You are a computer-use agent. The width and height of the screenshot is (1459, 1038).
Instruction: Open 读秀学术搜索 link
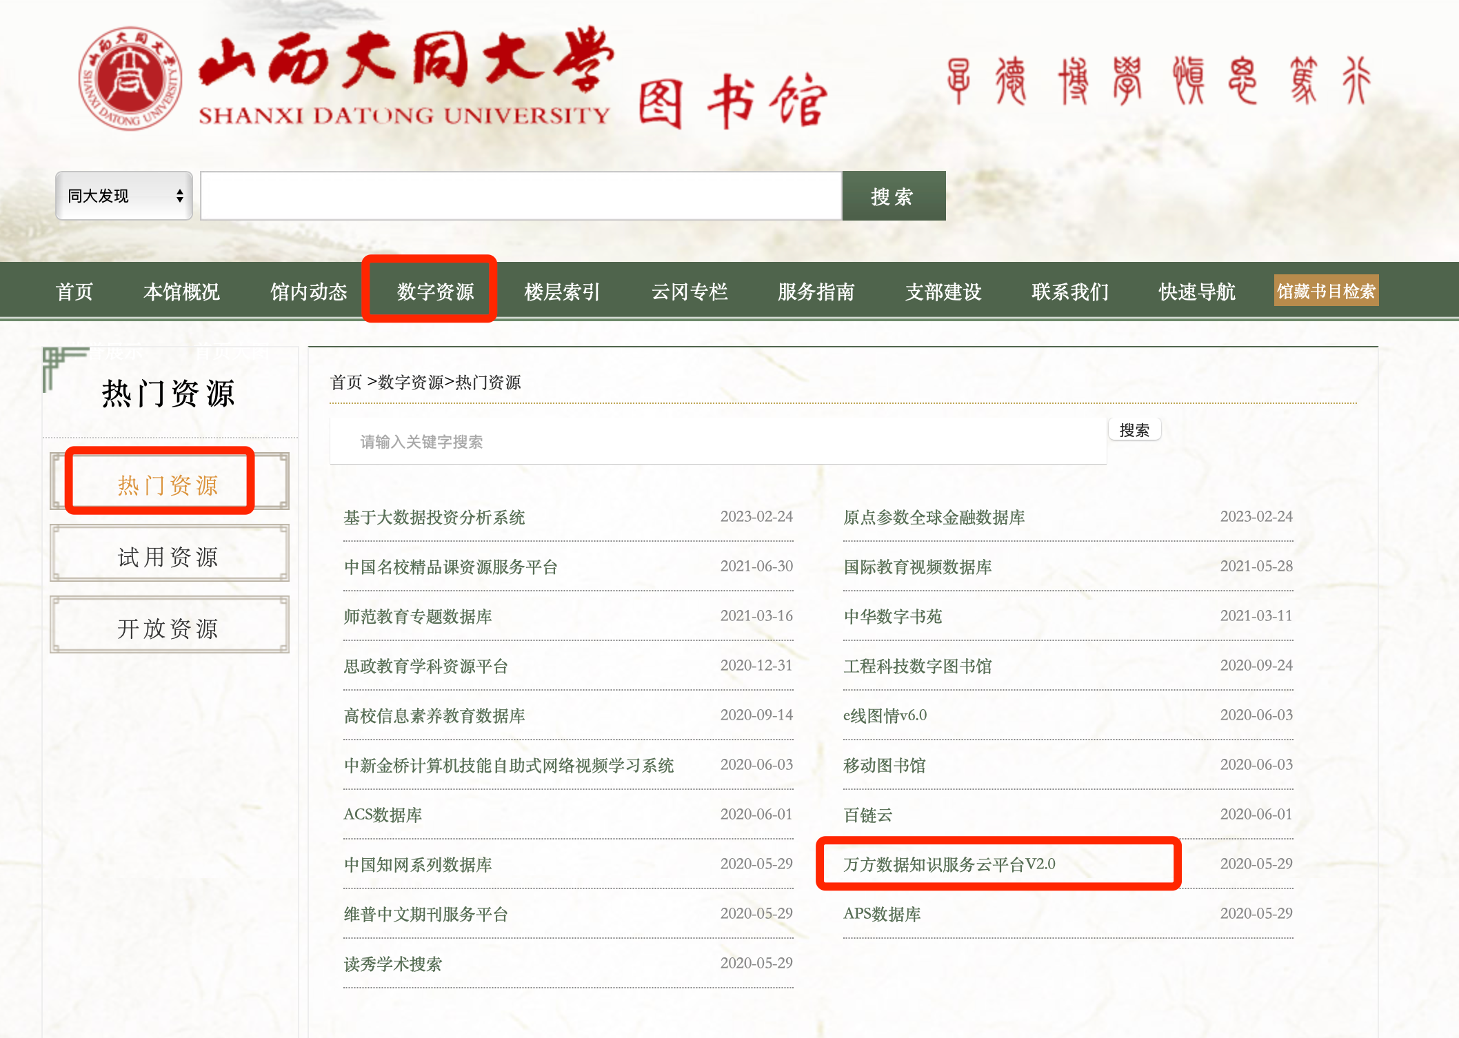pyautogui.click(x=393, y=964)
